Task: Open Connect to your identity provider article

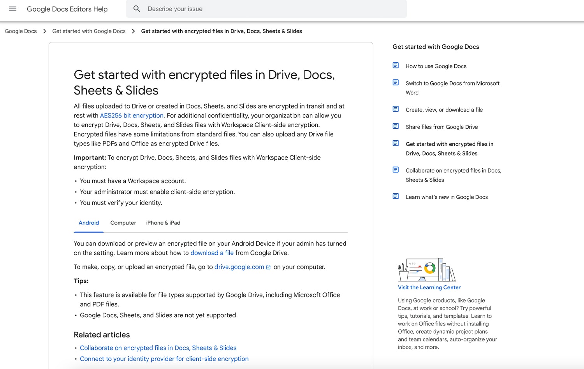Action: coord(164,359)
